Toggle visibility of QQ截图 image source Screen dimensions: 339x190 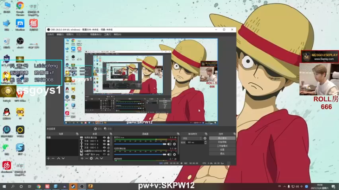point(104,151)
